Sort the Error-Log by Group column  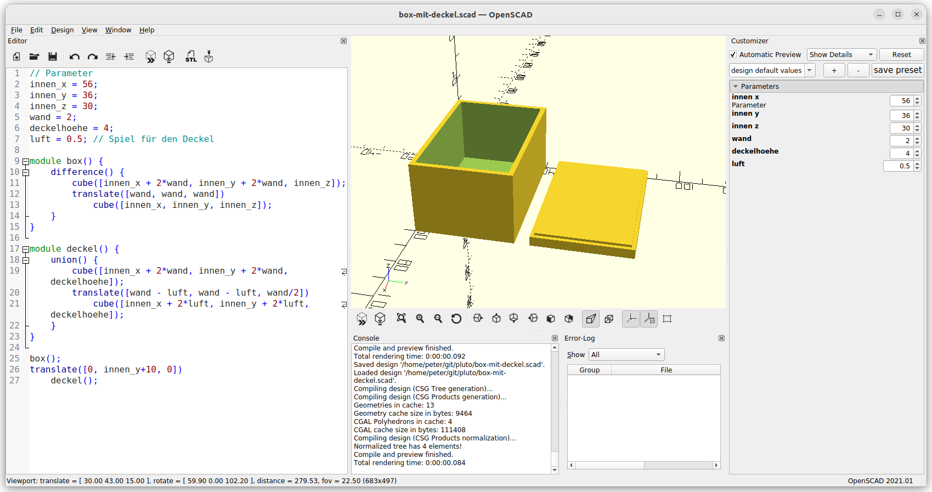(589, 370)
